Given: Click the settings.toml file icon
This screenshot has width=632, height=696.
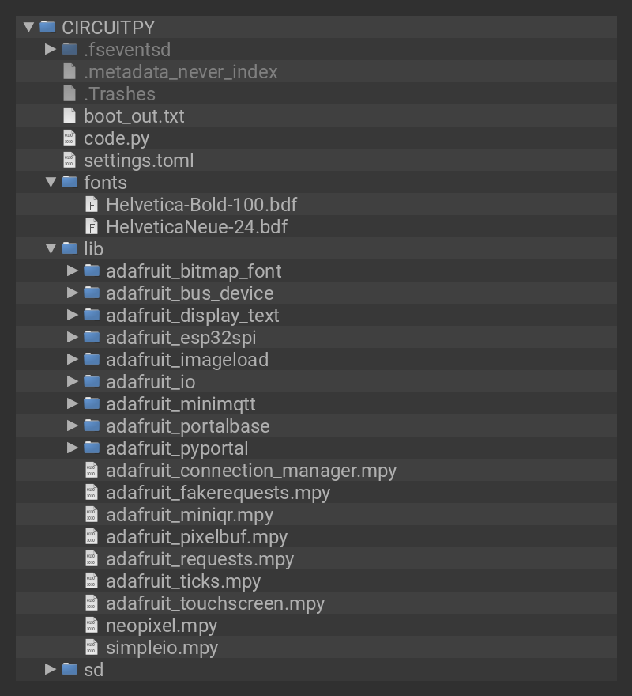Looking at the screenshot, I should coord(70,161).
